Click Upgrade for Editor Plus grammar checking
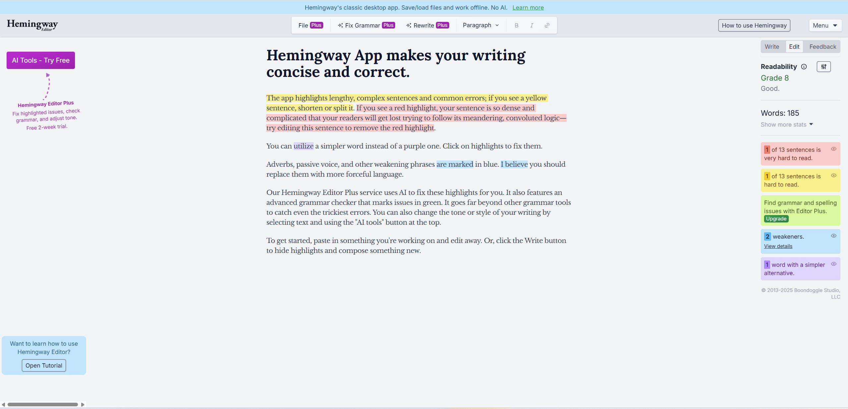The width and height of the screenshot is (848, 409). pyautogui.click(x=775, y=219)
